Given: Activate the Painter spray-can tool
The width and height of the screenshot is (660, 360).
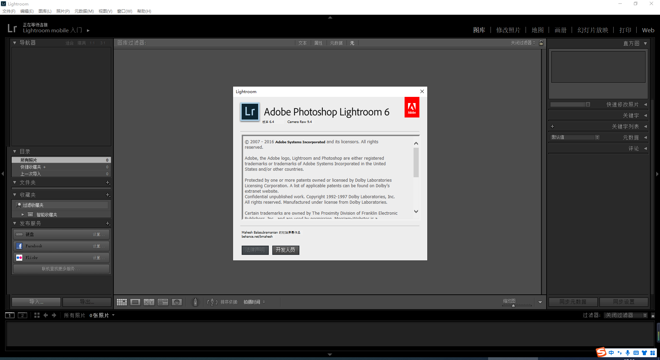Looking at the screenshot, I should pyautogui.click(x=195, y=302).
